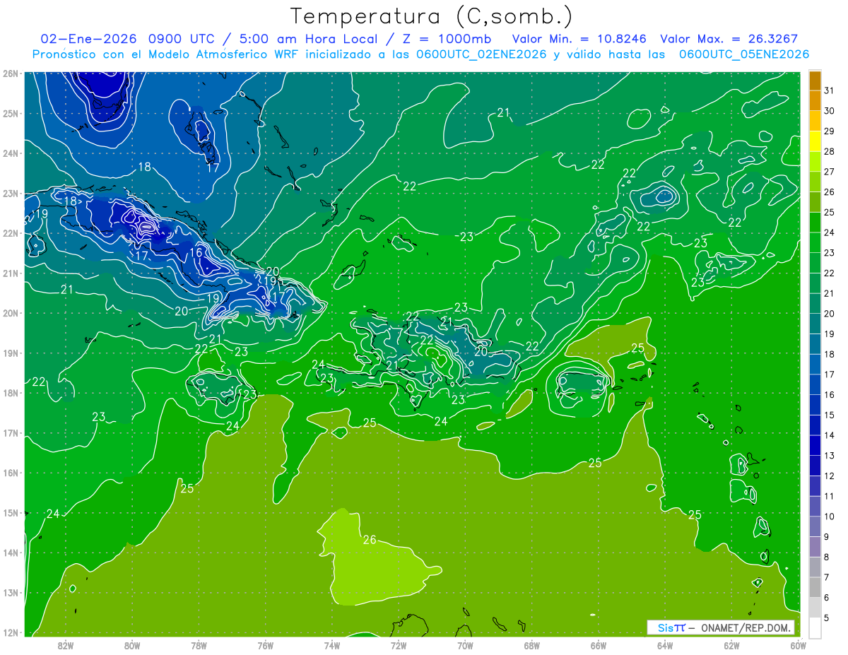This screenshot has height=655, width=848.
Task: Click the white swatch below 5 in the color bar
Action: pyautogui.click(x=815, y=627)
